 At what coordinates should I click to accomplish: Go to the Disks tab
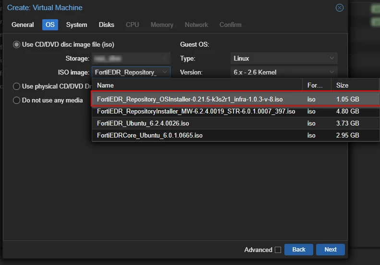tap(106, 25)
